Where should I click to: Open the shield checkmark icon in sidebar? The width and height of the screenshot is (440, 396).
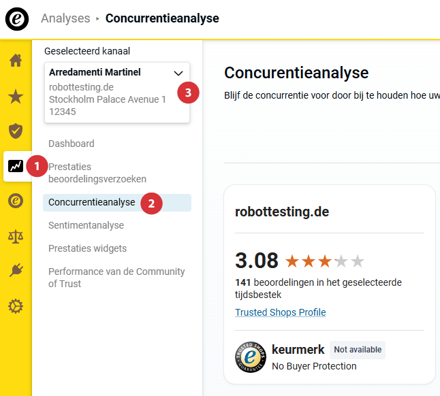(x=16, y=131)
